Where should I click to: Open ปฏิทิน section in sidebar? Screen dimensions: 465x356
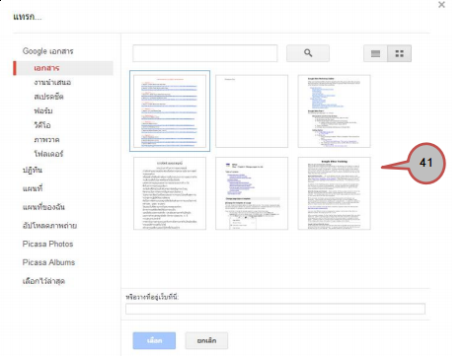[x=33, y=170]
